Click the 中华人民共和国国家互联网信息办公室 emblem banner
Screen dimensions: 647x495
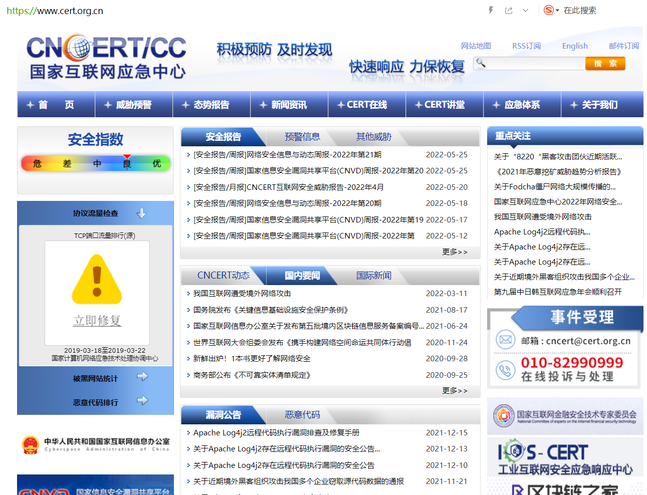[x=96, y=444]
